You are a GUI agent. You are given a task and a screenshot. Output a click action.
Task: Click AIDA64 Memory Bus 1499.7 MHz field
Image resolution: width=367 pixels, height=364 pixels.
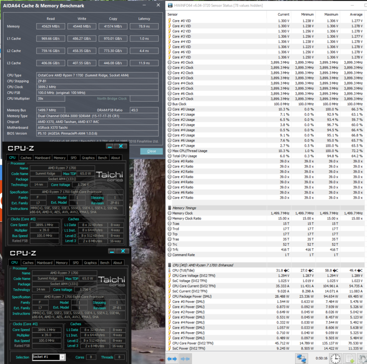point(51,110)
